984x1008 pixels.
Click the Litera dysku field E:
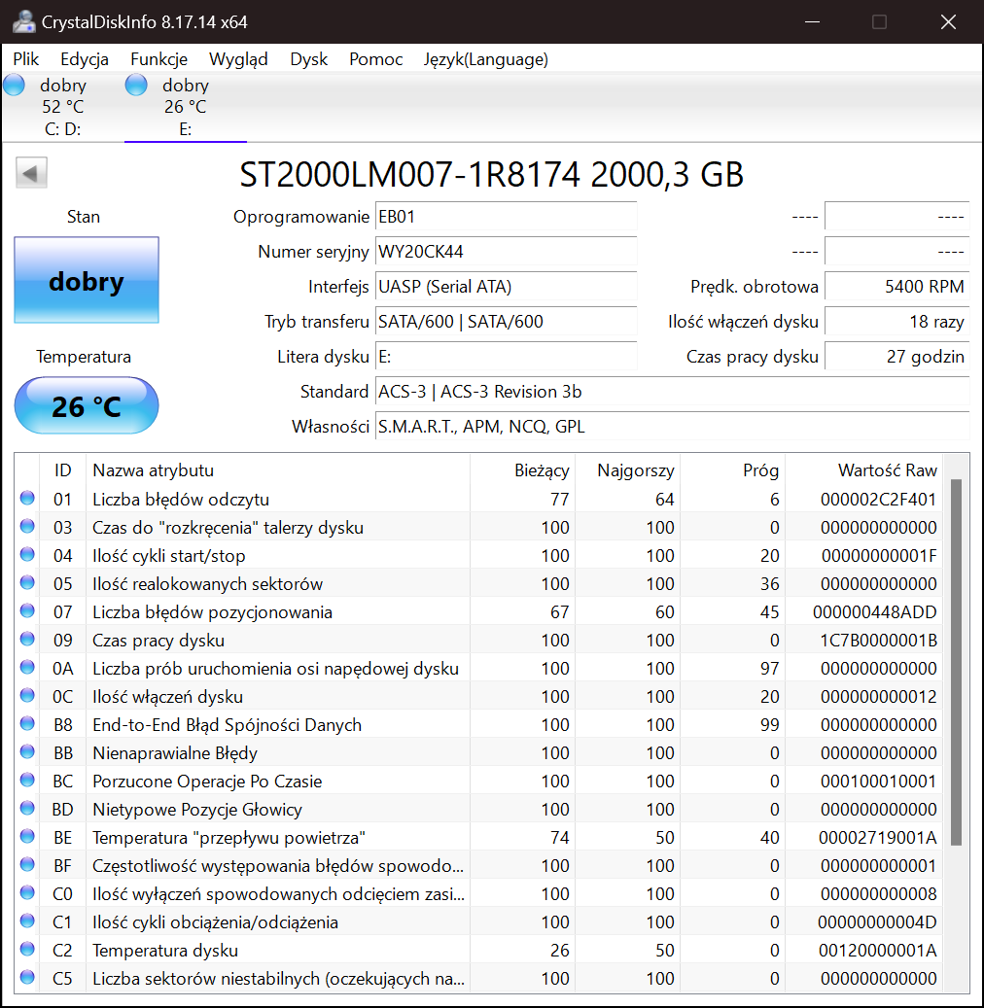pos(507,356)
